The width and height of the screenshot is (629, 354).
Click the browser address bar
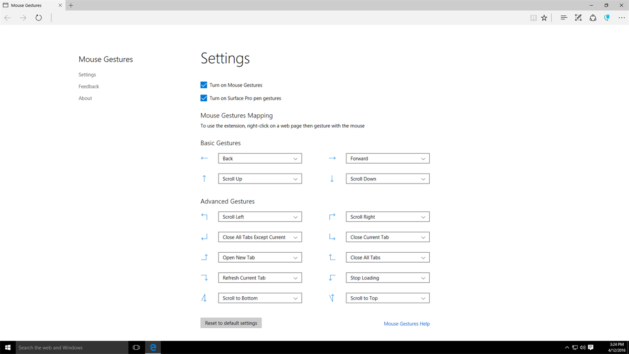(288, 18)
